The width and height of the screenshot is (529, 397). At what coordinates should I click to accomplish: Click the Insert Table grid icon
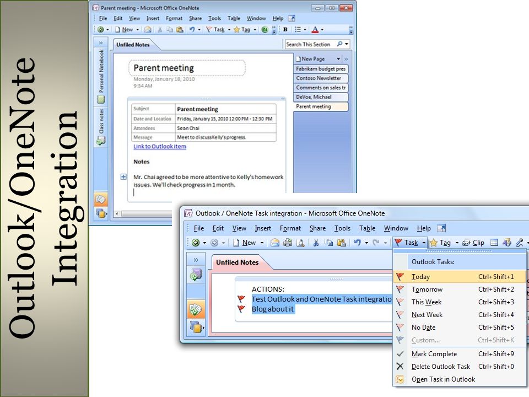pos(494,243)
